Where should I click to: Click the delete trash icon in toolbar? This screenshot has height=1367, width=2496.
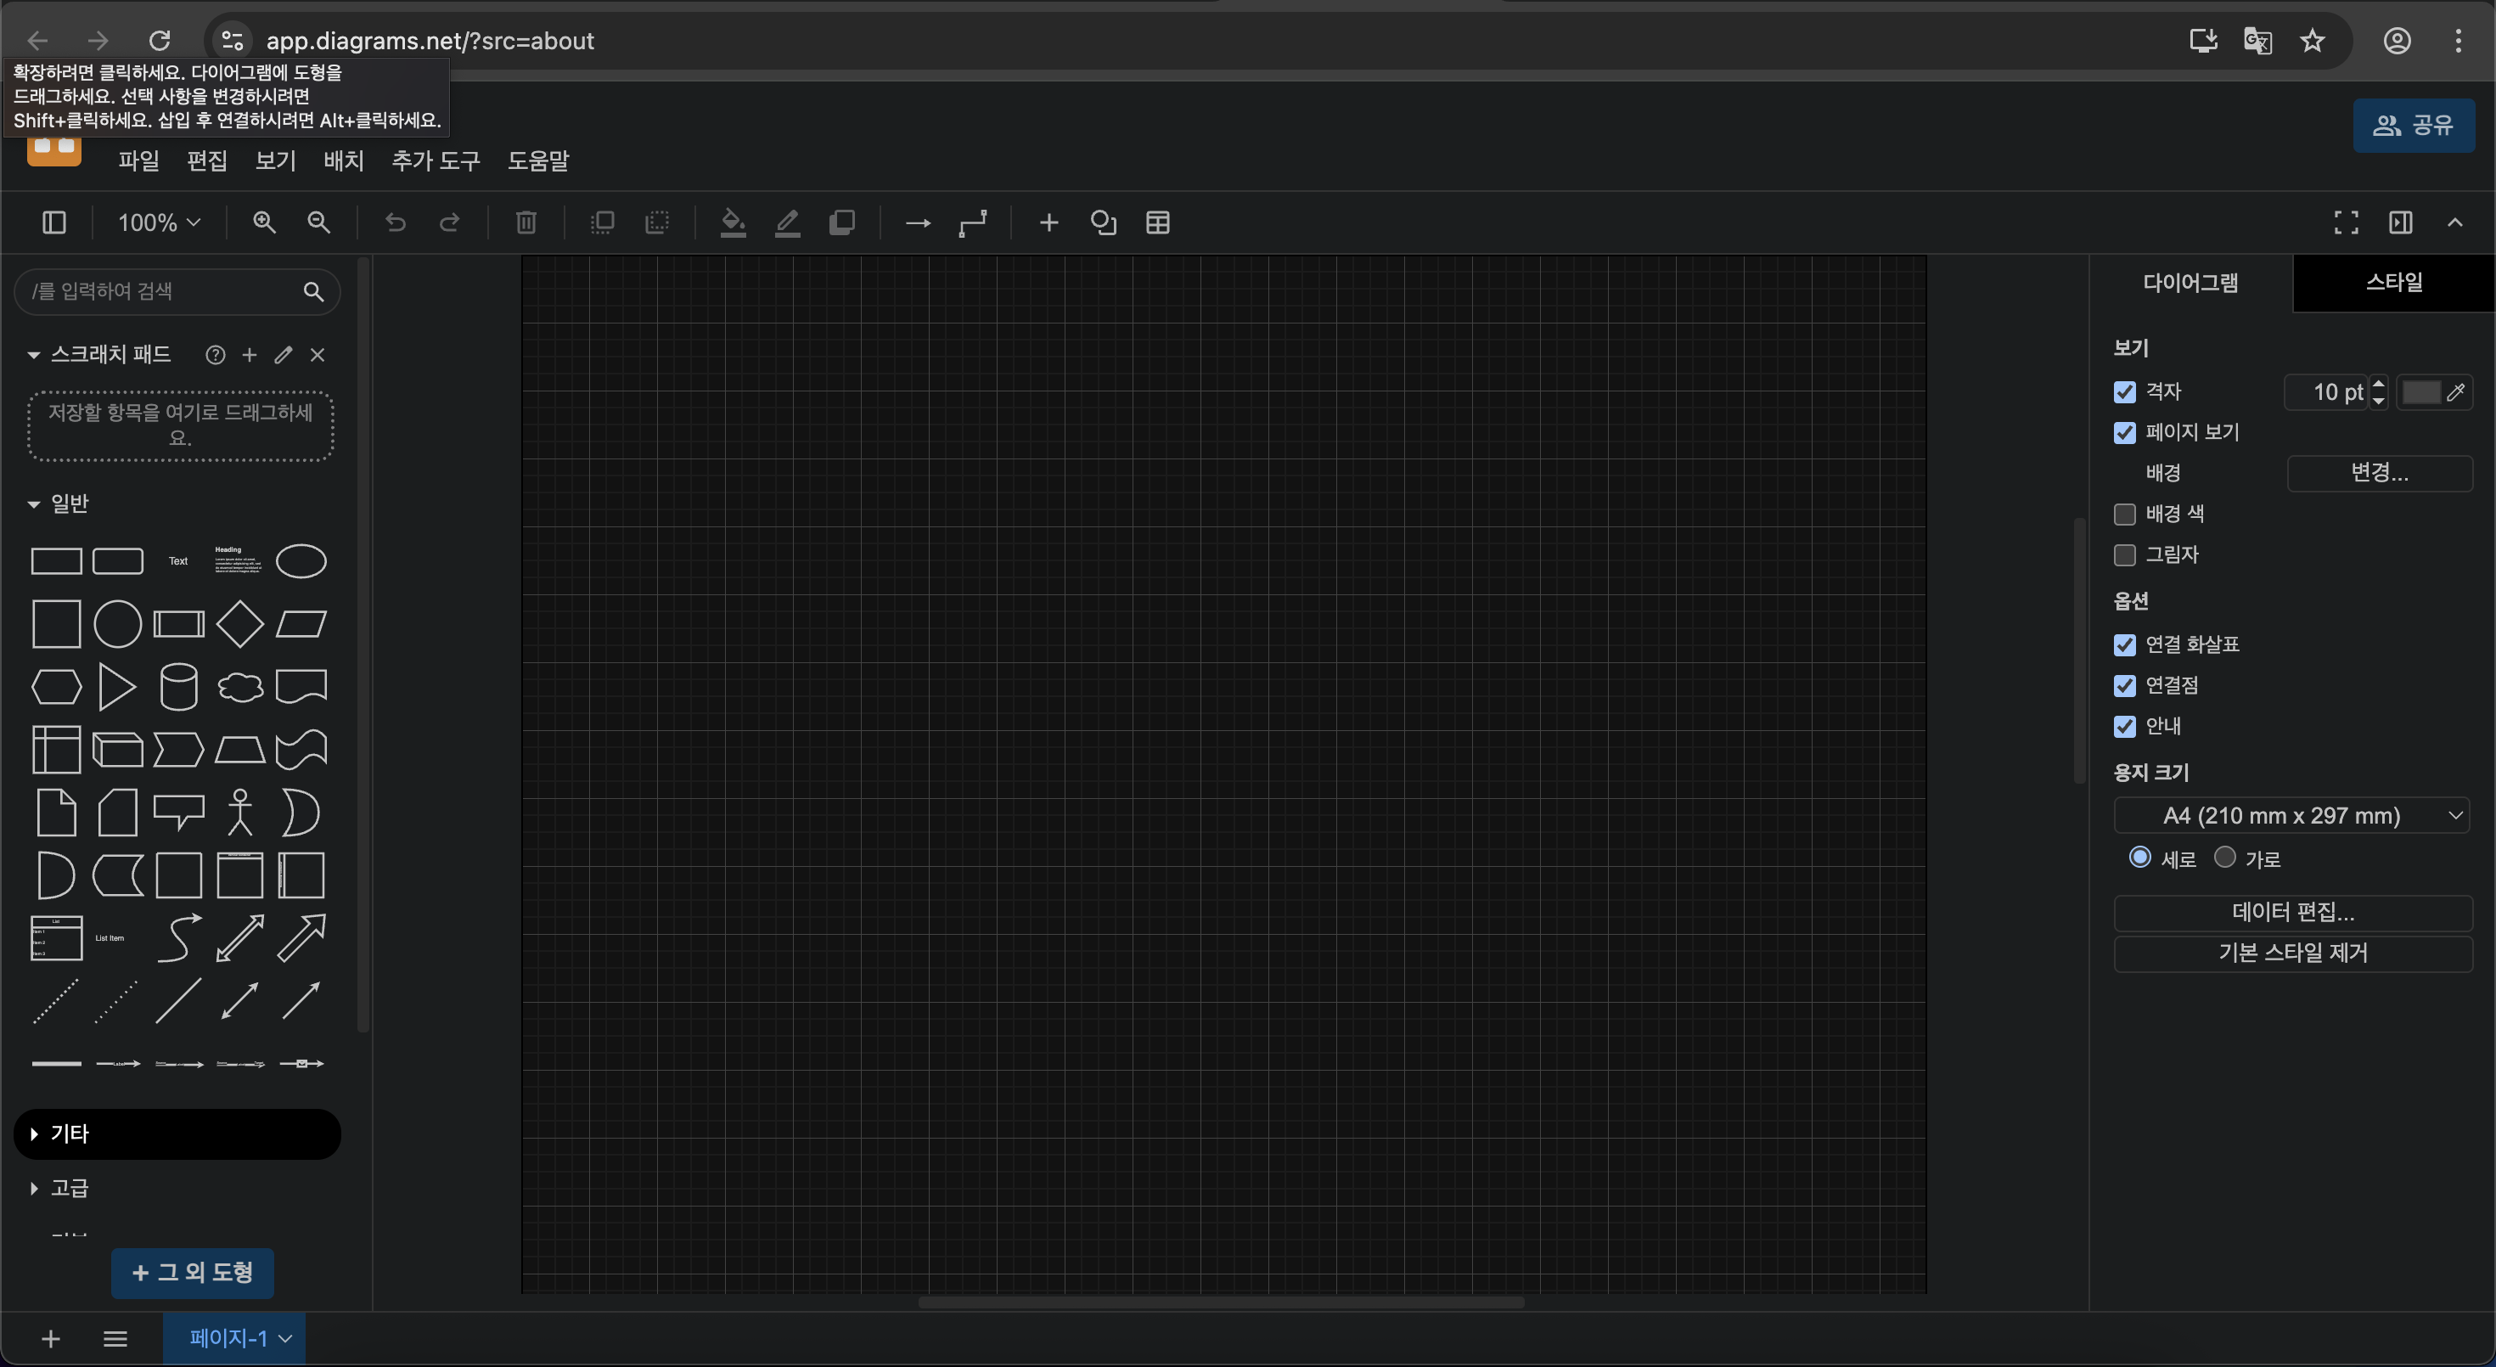point(526,222)
